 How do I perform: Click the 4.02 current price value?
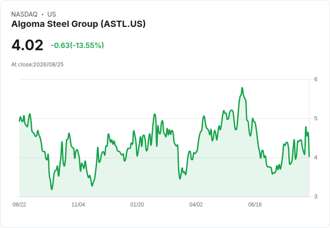[x=27, y=45]
